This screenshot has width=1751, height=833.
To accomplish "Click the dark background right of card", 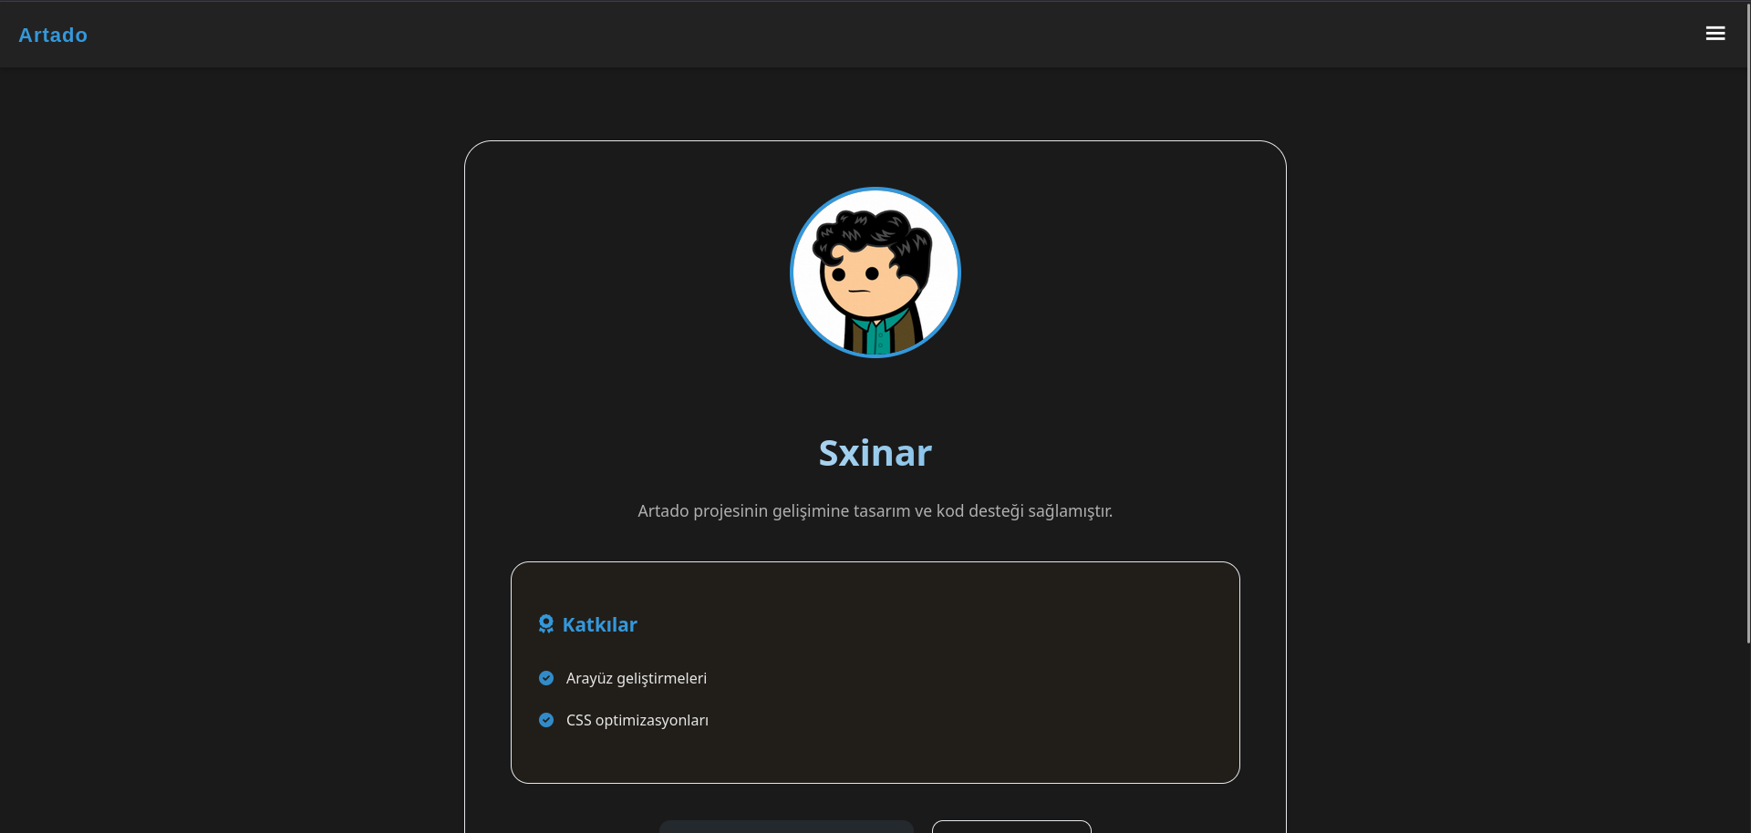I will 1514,456.
